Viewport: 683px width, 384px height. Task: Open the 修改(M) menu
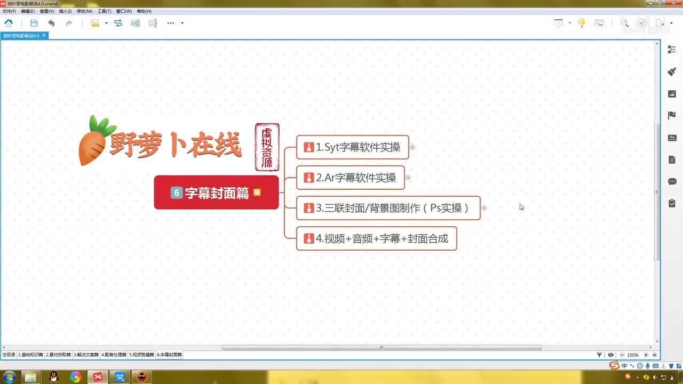[84, 11]
